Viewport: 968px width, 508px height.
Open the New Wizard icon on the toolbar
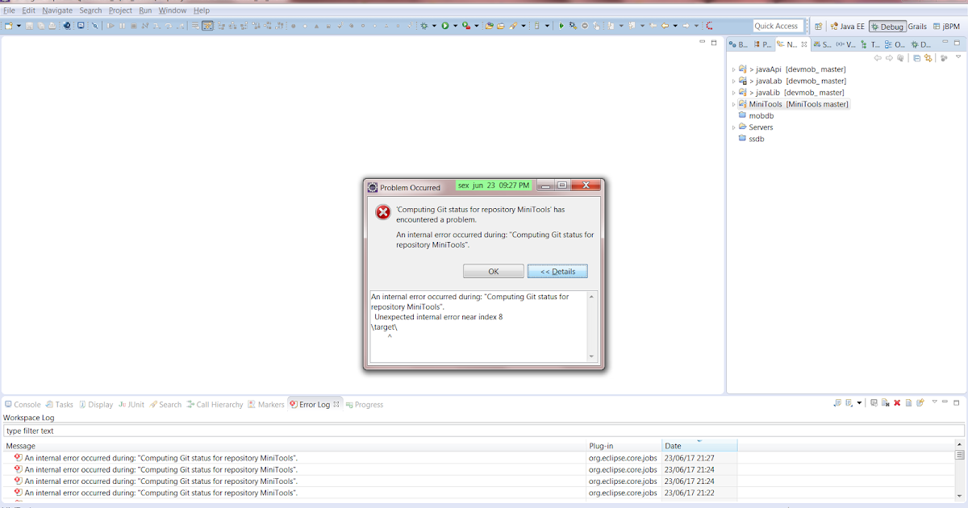(x=8, y=25)
